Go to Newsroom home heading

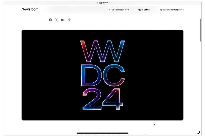click(30, 9)
